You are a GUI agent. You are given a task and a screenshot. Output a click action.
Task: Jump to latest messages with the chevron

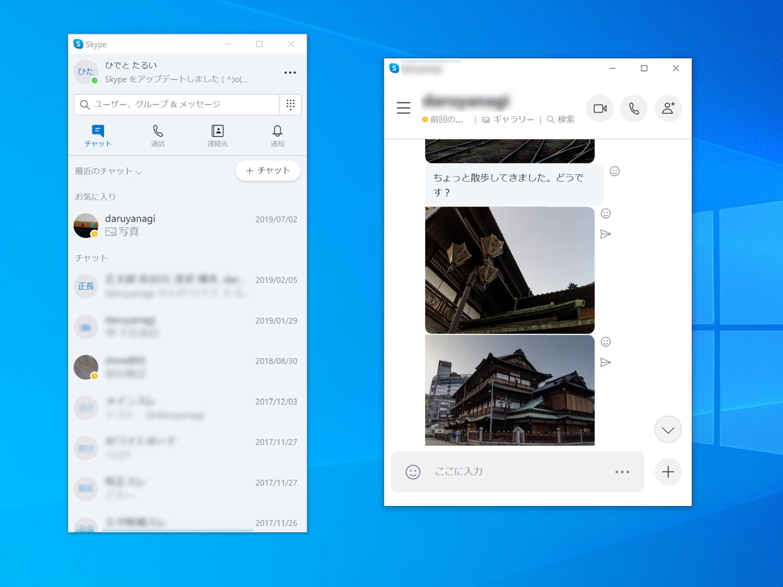coord(668,430)
